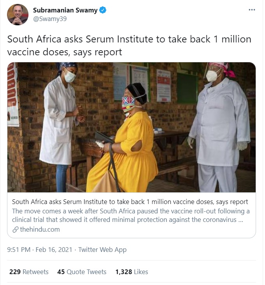View the 229 Retweets list
265x285 pixels.
(29, 272)
